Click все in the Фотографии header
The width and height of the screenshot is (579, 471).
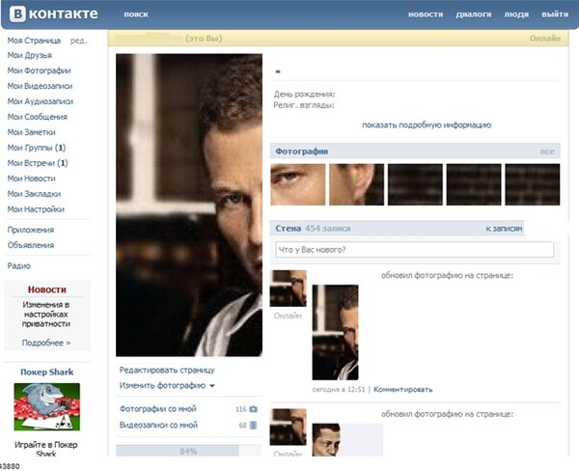547,152
